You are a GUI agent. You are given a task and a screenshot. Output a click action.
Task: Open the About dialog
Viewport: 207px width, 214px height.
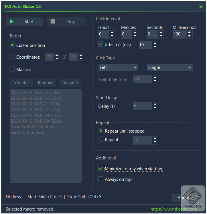pyautogui.click(x=184, y=197)
